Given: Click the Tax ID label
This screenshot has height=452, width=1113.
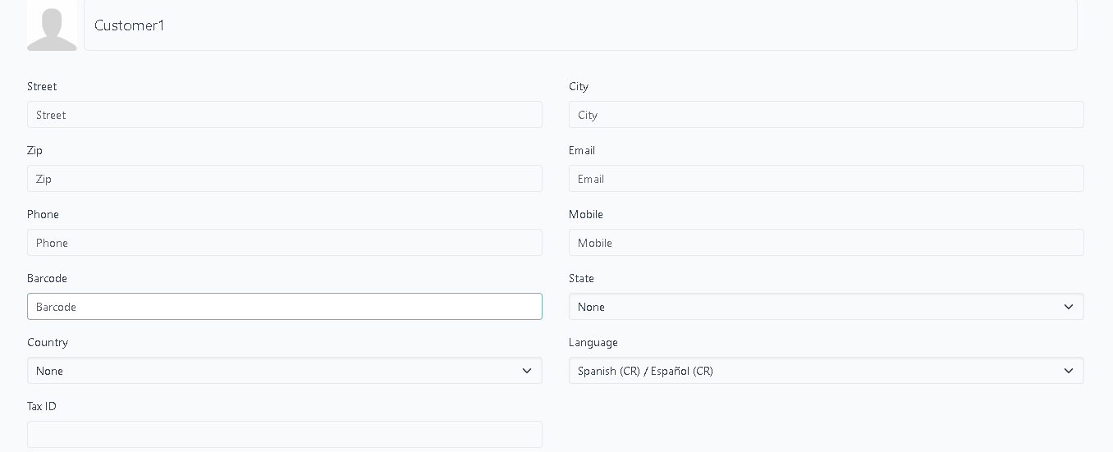Looking at the screenshot, I should tap(42, 407).
